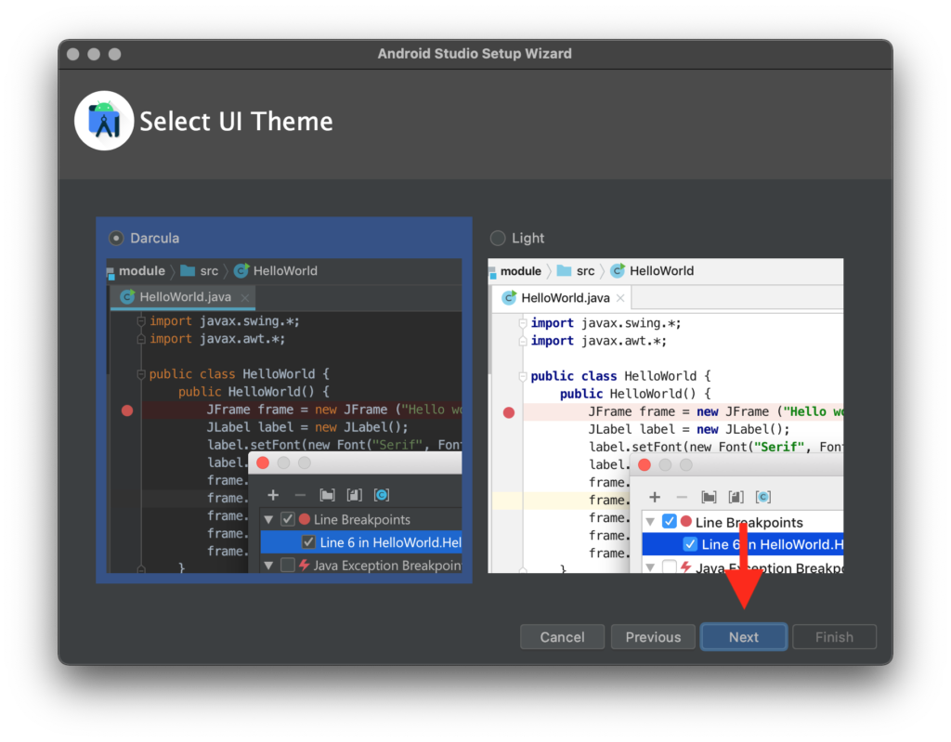951x742 pixels.
Task: Click group-by-package folder icon in Darcula preview
Action: [x=327, y=495]
